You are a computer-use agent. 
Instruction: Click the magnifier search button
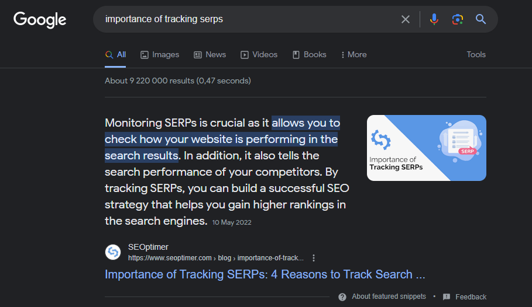(481, 19)
